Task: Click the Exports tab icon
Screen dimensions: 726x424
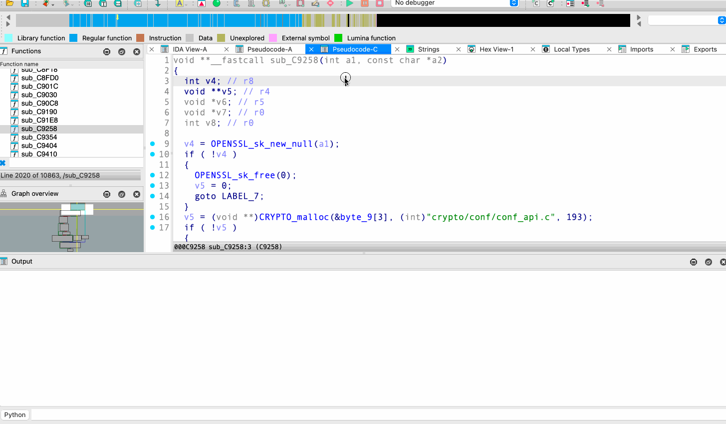Action: [x=686, y=49]
